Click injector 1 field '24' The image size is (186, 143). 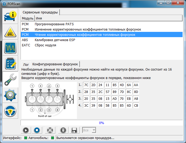pos(100,85)
